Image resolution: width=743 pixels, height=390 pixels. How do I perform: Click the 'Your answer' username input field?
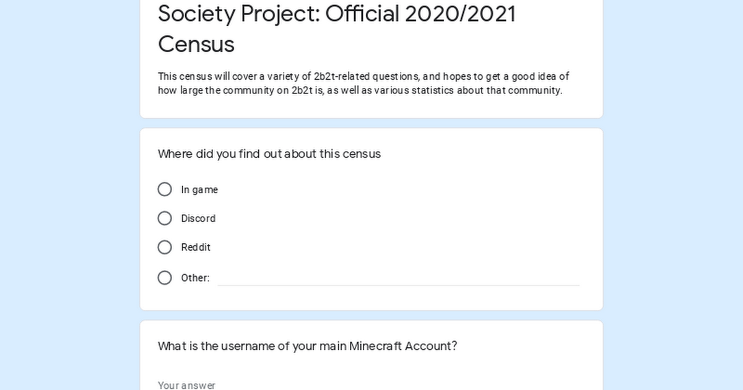(310, 385)
